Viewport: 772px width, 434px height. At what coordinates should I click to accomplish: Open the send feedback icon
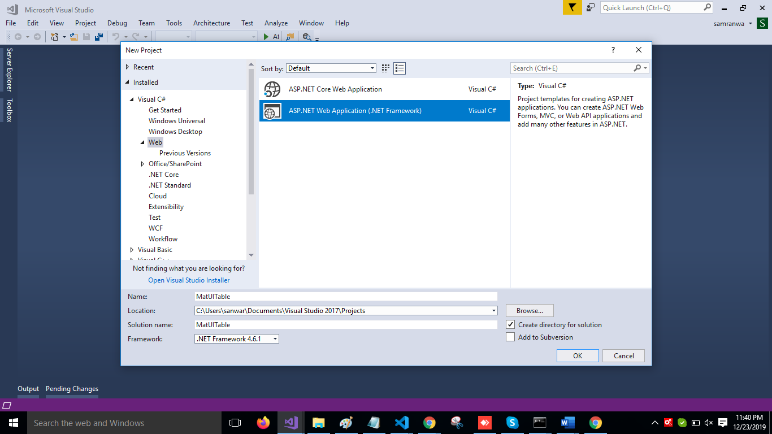point(591,7)
